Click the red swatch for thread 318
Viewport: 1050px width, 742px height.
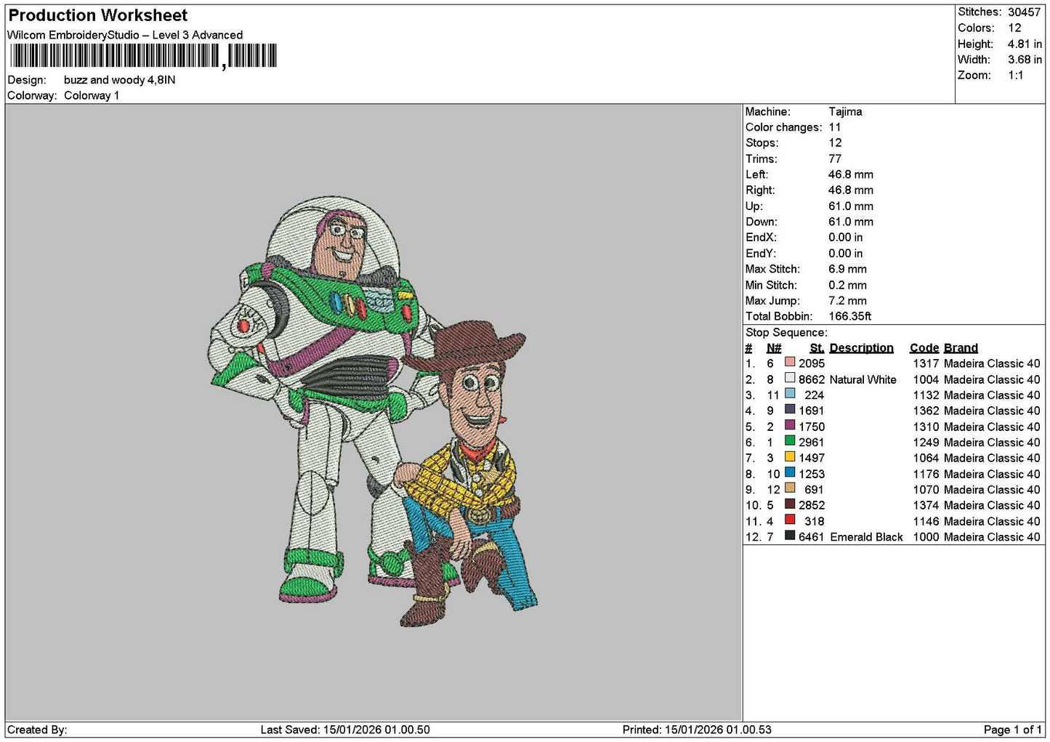[x=790, y=520]
